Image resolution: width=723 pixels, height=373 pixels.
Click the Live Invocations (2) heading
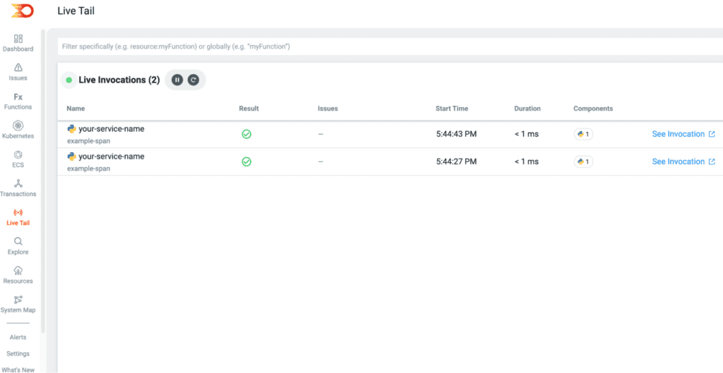[x=119, y=80]
